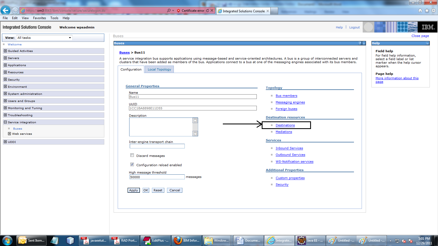This screenshot has height=246, width=438.
Task: Expand the Environment navigation node
Action: pyautogui.click(x=5, y=86)
